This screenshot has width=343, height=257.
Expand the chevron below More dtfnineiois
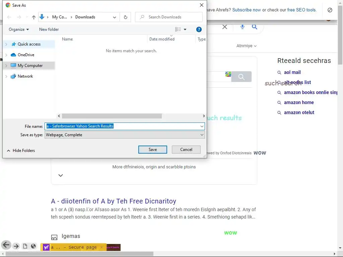pos(61,175)
